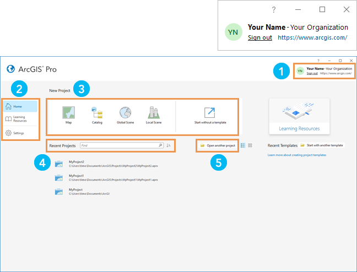Viewport: 357px width, 272px height.
Task: Click the ArcGIS Pro globe logo
Action: (10, 69)
